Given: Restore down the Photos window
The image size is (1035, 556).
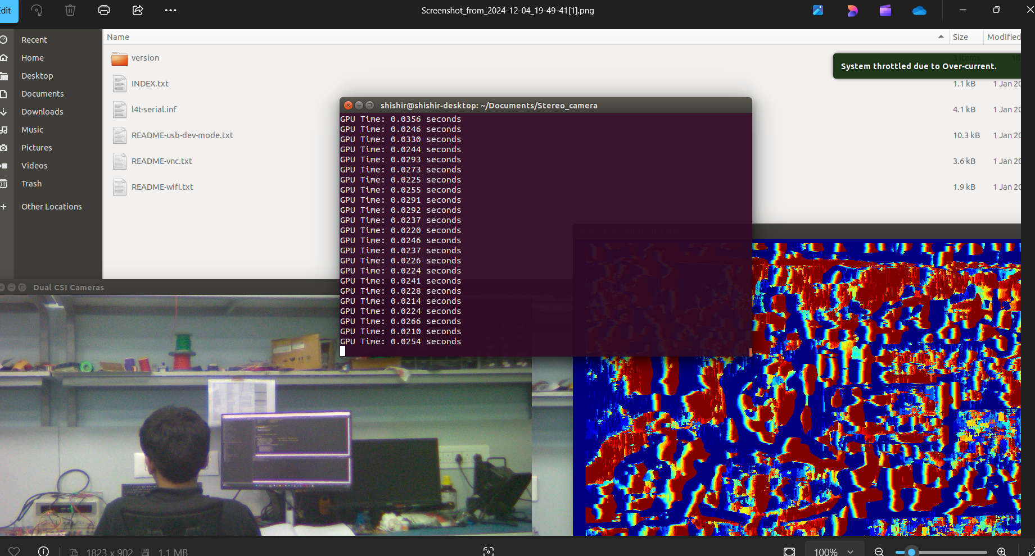Looking at the screenshot, I should tap(997, 10).
